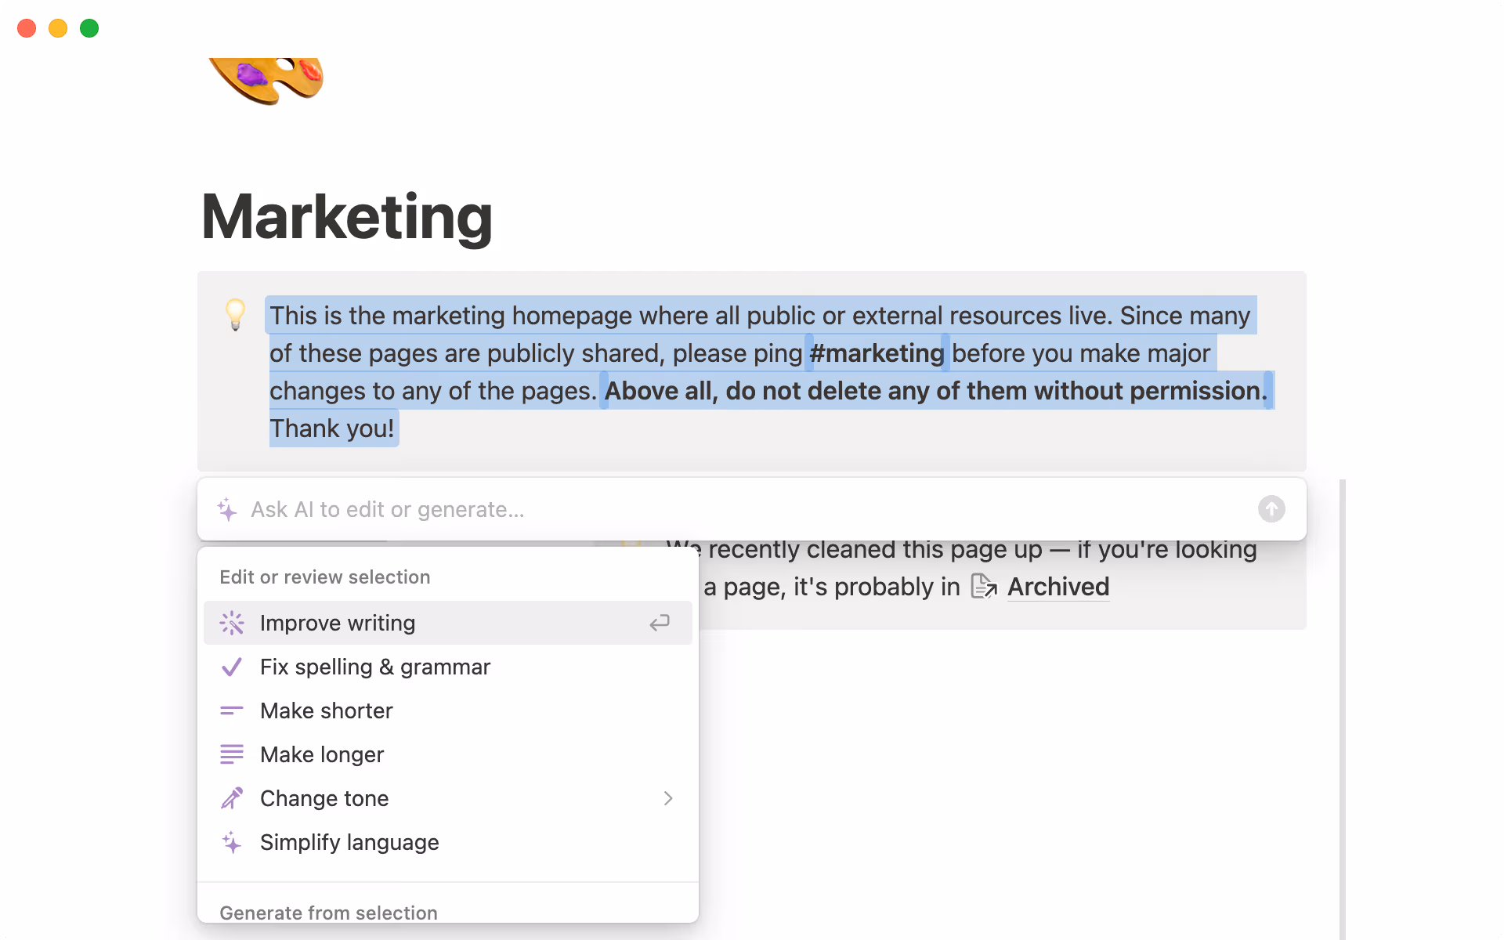Click the page icon beside the Archived link
1504x940 pixels.
point(983,586)
